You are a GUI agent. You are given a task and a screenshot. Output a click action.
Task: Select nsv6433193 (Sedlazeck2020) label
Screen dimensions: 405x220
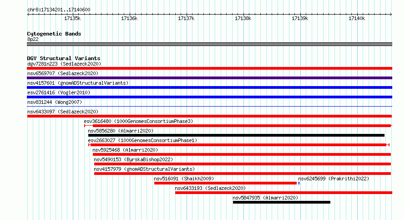210,188
